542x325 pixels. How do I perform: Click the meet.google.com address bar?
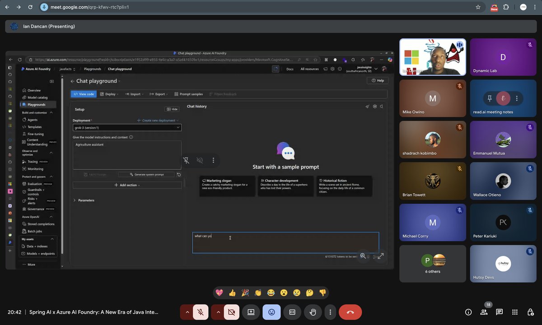pos(260,7)
